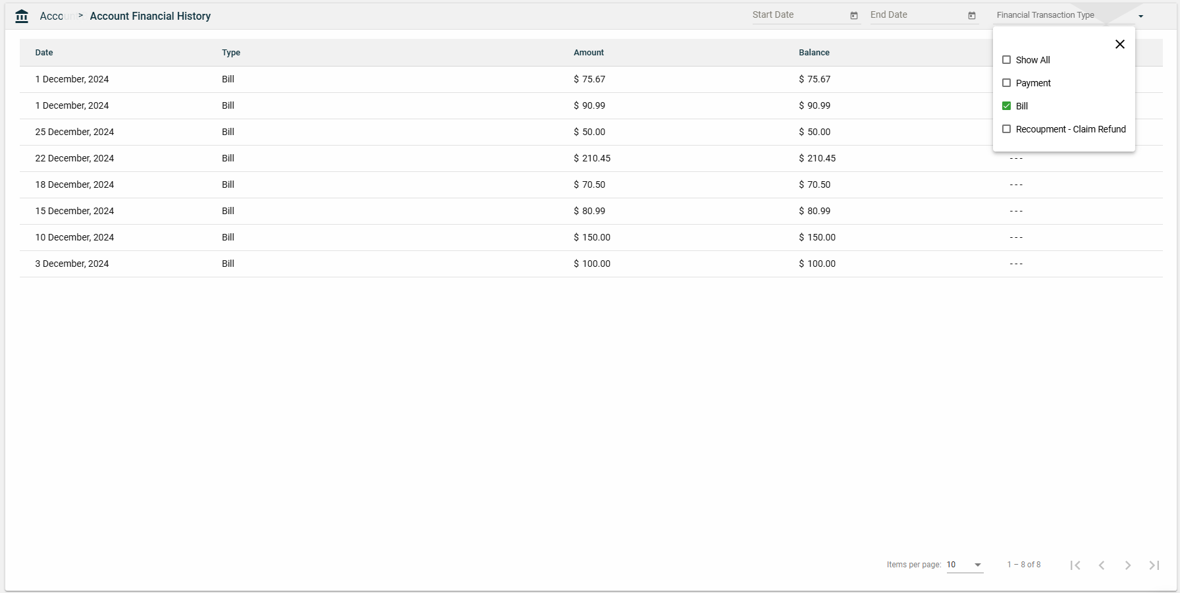Screen dimensions: 1180x593
Task: Close the transaction type filter popup
Action: (1119, 44)
